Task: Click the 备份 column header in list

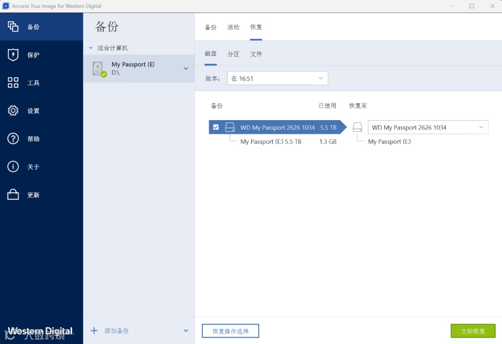Action: pos(217,106)
